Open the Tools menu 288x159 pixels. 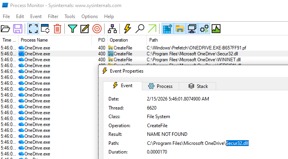tap(70, 16)
